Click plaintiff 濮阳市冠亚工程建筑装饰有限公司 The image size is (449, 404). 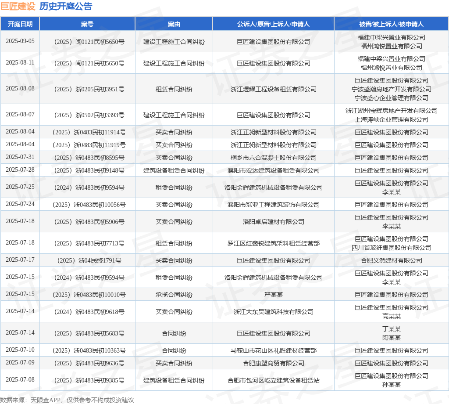[x=274, y=205]
